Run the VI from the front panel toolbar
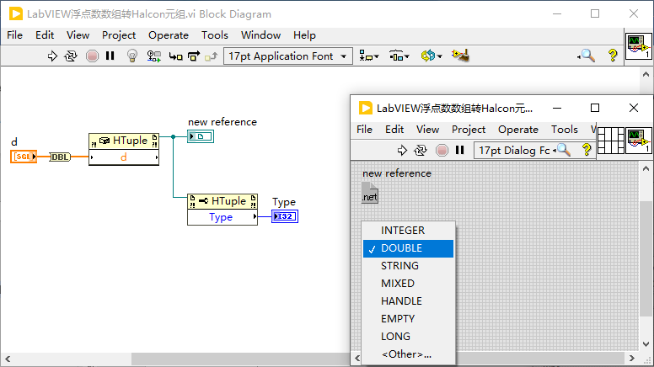This screenshot has height=367, width=654. tap(402, 150)
